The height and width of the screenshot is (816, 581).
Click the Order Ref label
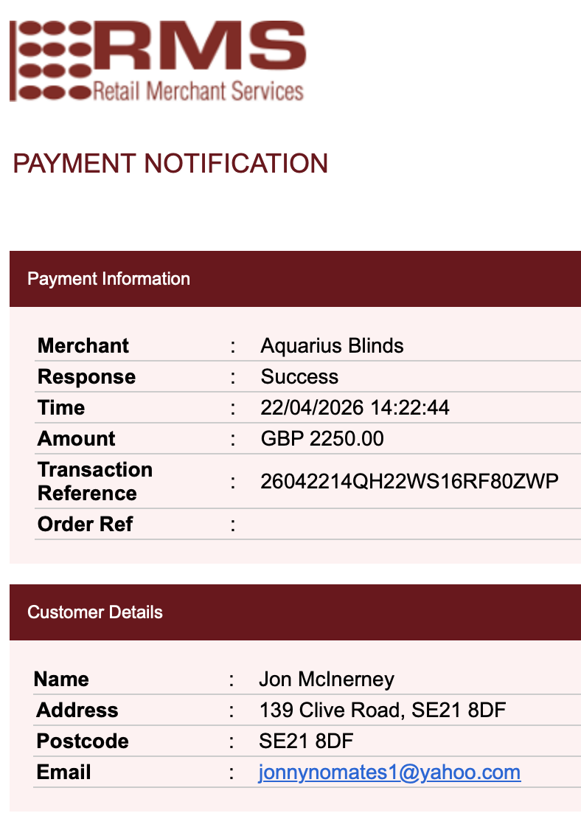tap(86, 524)
